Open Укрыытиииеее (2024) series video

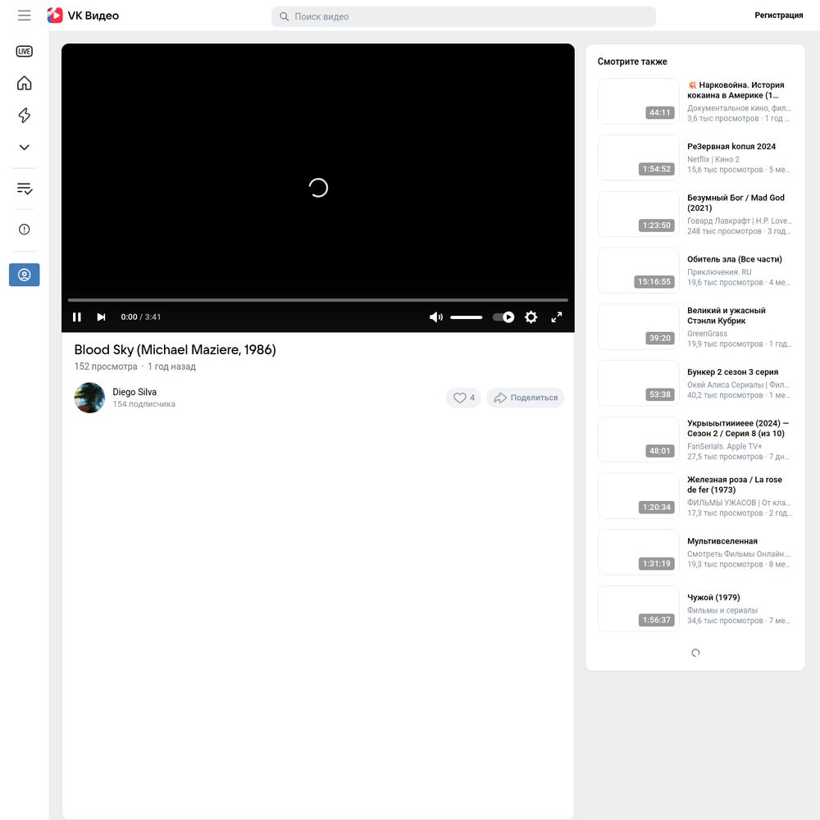(737, 428)
